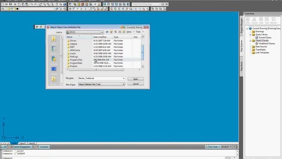
Task: Click the Delete X icon in the dialog toolbar
Action: 120,32
